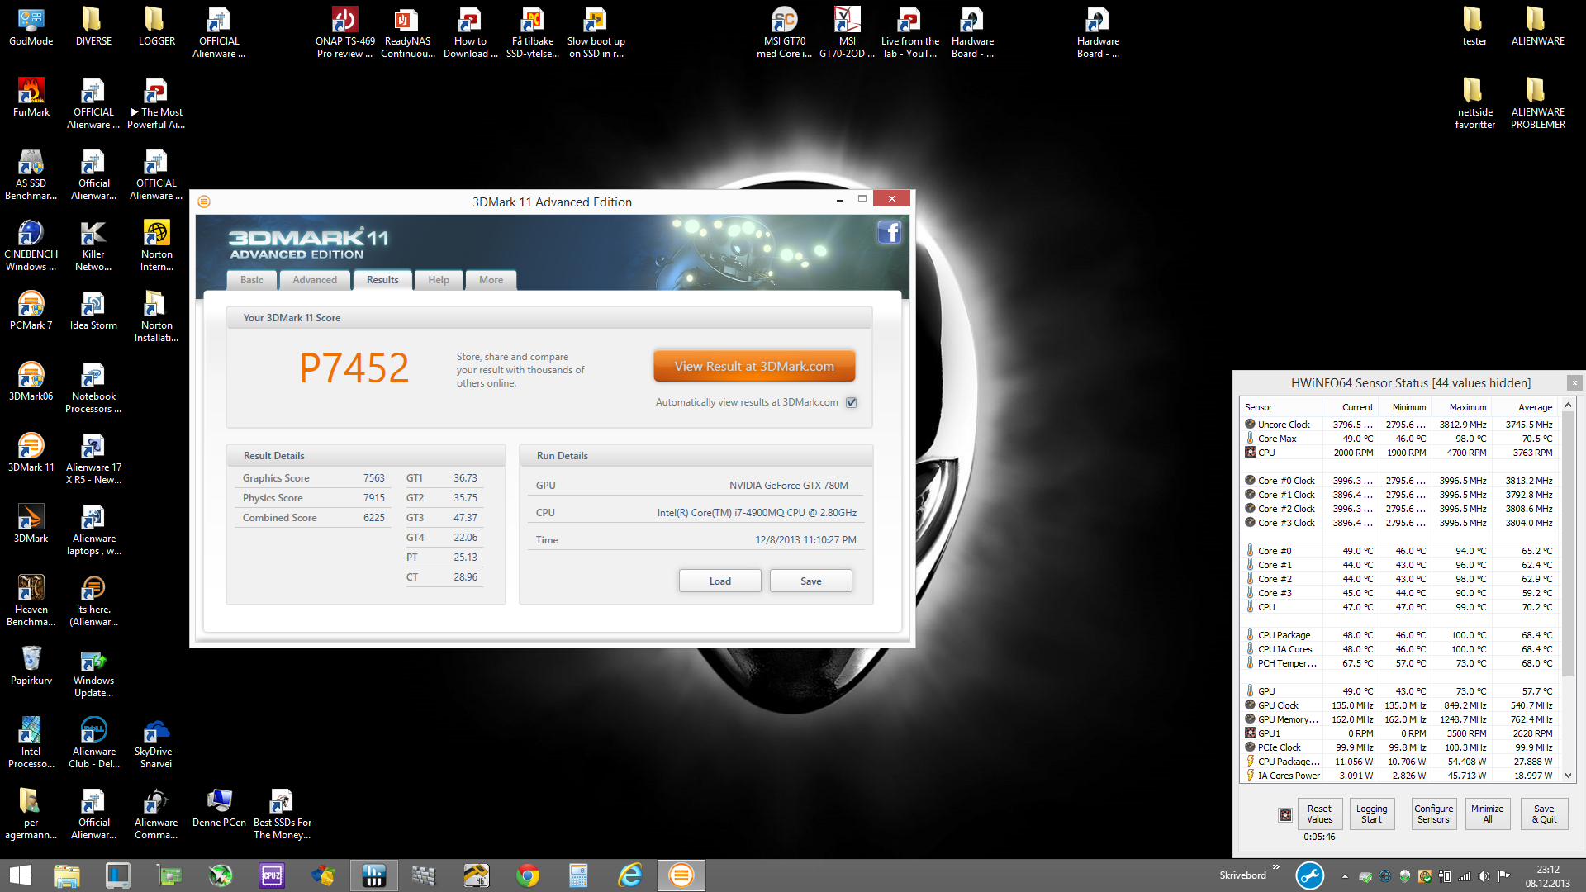Click the battery power tray icon
The height and width of the screenshot is (892, 1586).
[1445, 875]
